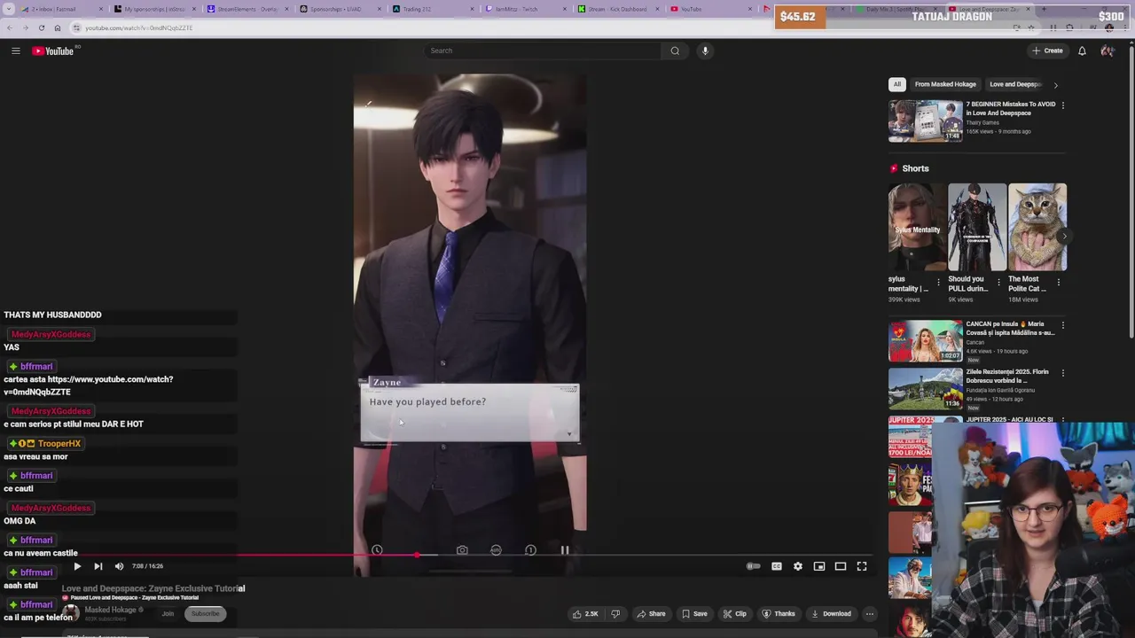Viewport: 1135px width, 638px height.
Task: Toggle closed captions on the player
Action: tap(777, 566)
